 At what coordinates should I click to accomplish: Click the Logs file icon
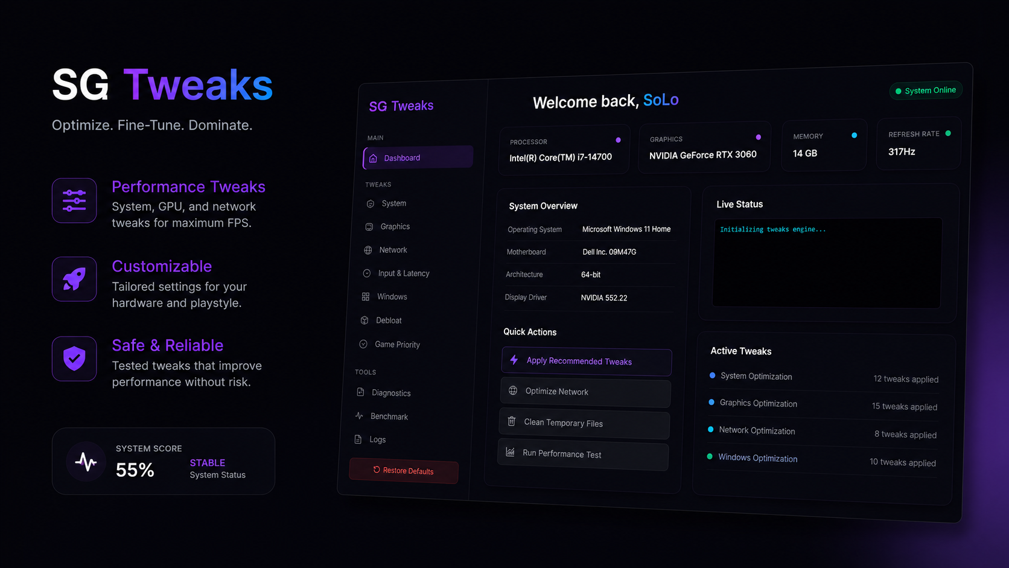358,439
